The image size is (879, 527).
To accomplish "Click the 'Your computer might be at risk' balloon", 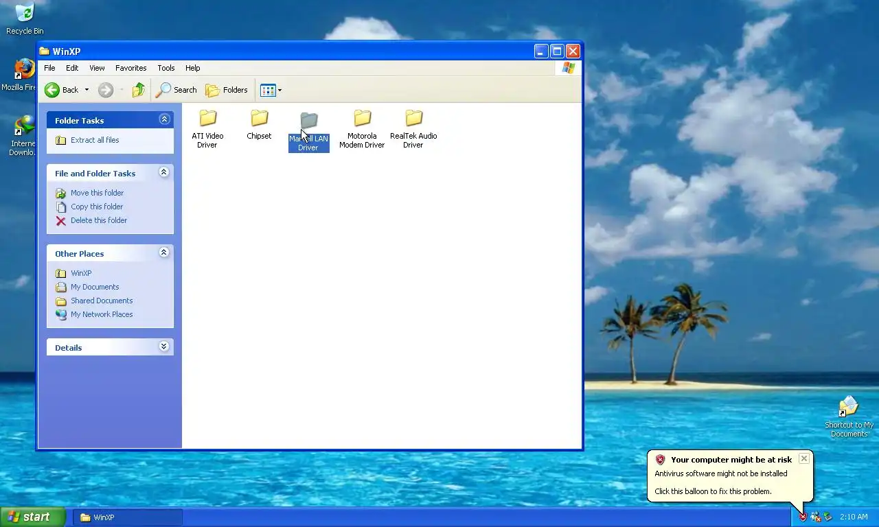I will (730, 476).
